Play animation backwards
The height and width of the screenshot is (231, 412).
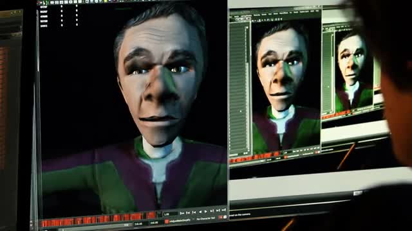(x=200, y=212)
